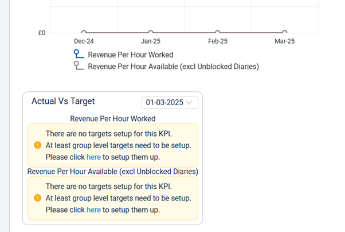Open the 01-03-2025 date dropdown
The height and width of the screenshot is (232, 345).
(170, 102)
